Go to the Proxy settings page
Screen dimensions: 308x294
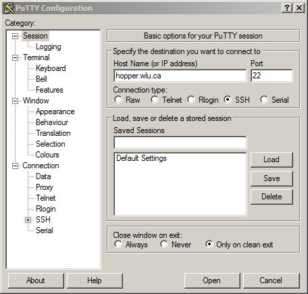click(x=45, y=187)
